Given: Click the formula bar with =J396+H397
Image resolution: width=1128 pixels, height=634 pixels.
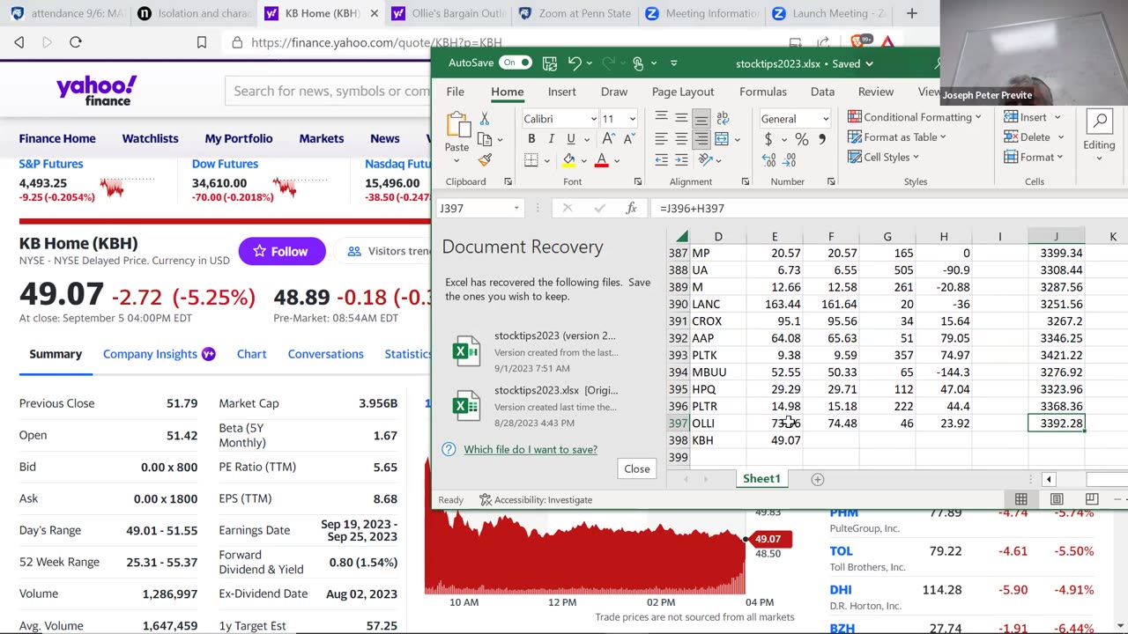Looking at the screenshot, I should (x=890, y=209).
